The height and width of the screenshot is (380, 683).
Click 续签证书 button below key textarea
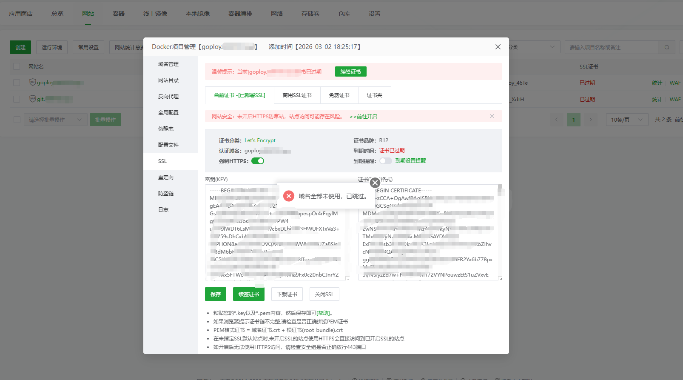249,294
